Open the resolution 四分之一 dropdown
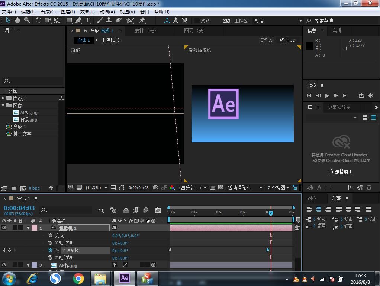 193,188
